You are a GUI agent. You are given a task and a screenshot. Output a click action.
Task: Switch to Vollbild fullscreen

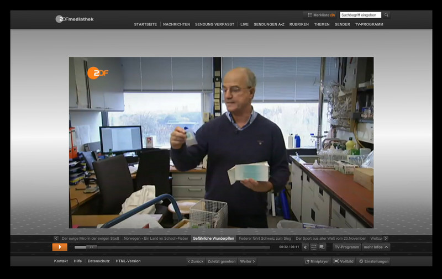(x=343, y=261)
